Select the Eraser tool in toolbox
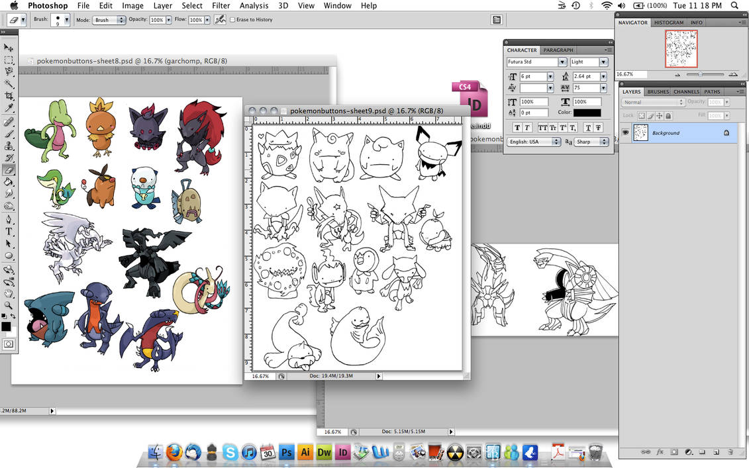Viewport: 749px width, 468px height. click(x=9, y=170)
